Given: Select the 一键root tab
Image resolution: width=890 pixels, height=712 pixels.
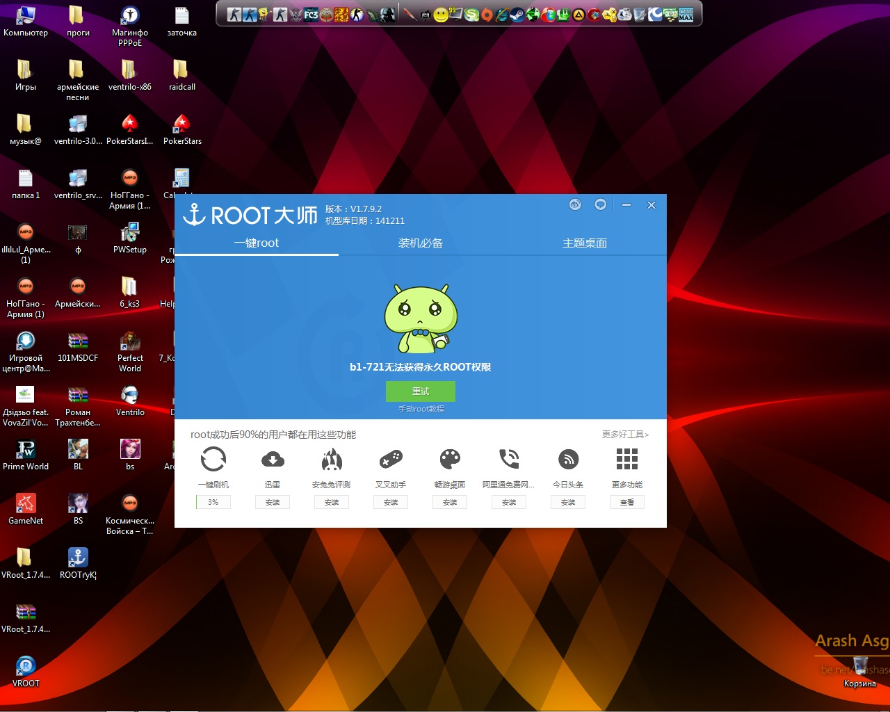Looking at the screenshot, I should click(x=257, y=243).
